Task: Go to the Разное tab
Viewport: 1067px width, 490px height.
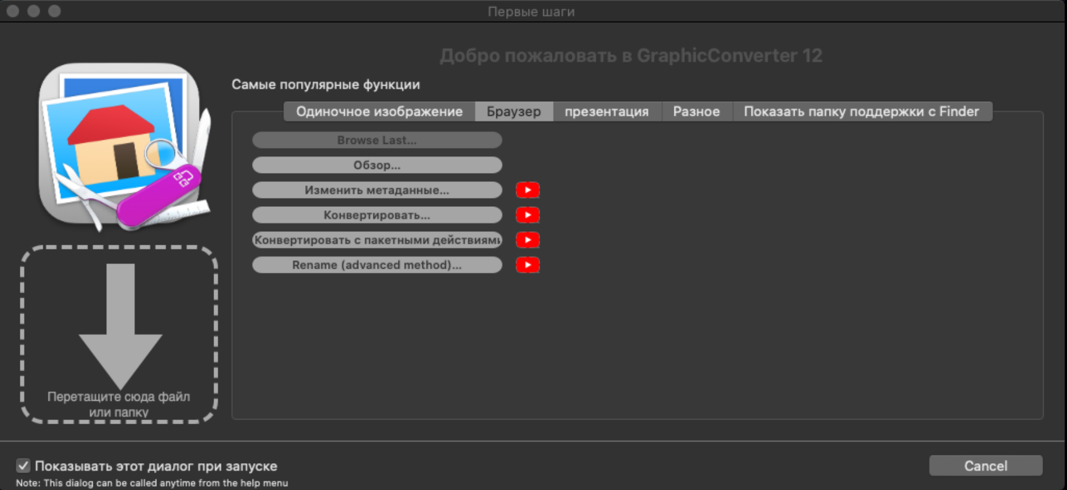Action: pyautogui.click(x=696, y=111)
